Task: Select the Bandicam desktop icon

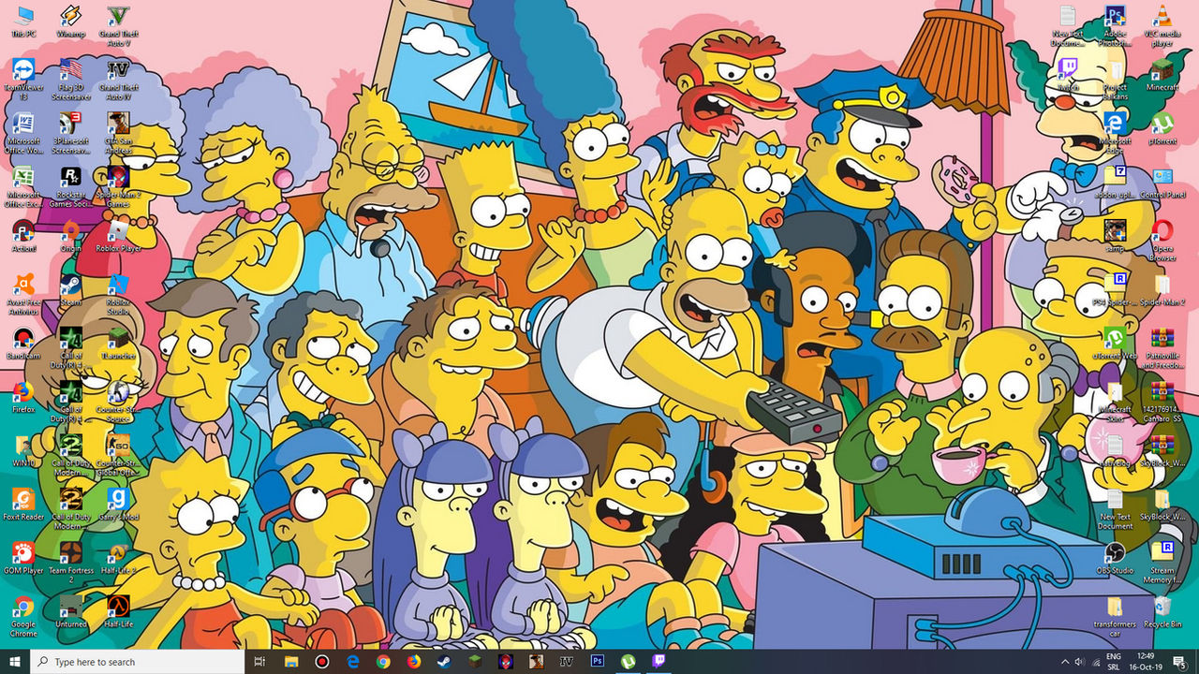Action: coord(23,342)
